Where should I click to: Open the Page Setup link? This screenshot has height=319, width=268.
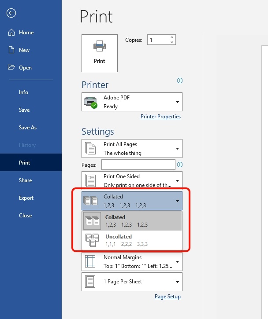(x=168, y=297)
